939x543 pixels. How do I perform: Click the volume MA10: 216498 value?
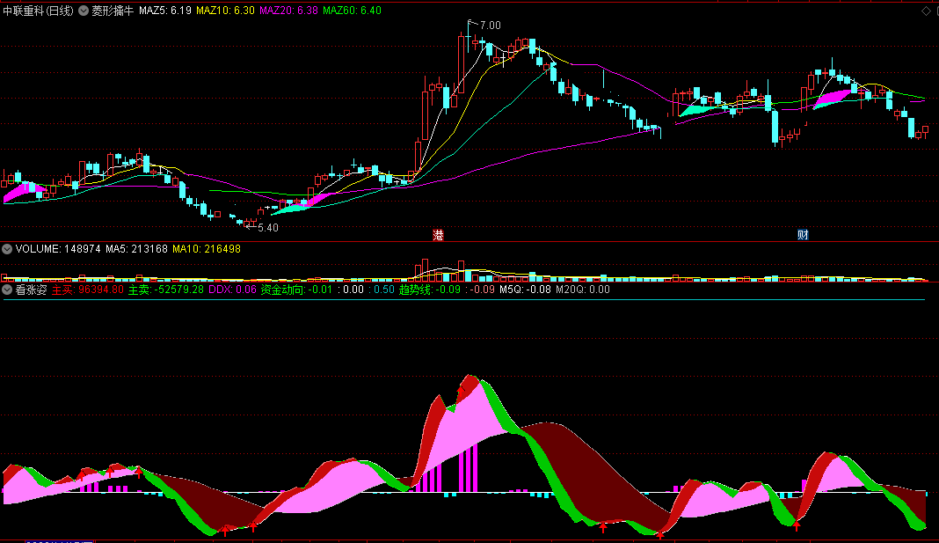coord(207,249)
